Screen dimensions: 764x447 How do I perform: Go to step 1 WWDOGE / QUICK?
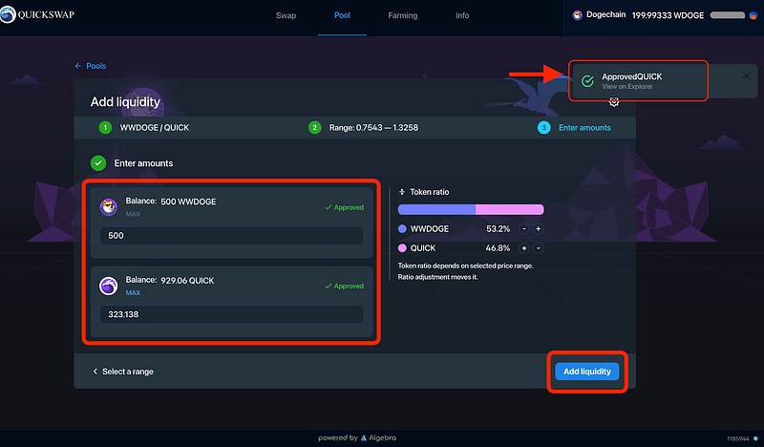[144, 128]
